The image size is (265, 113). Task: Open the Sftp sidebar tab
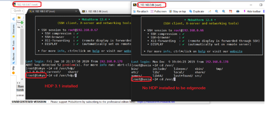pyautogui.click(x=13, y=70)
